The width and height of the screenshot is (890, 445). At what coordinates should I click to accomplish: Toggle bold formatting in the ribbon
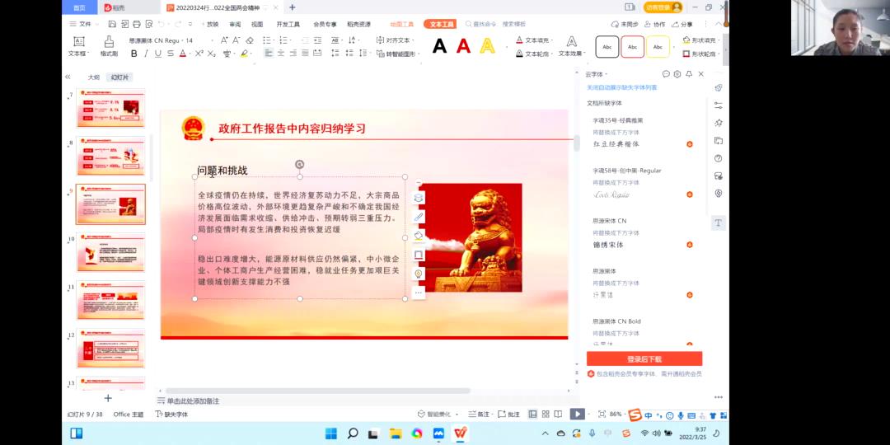point(134,54)
